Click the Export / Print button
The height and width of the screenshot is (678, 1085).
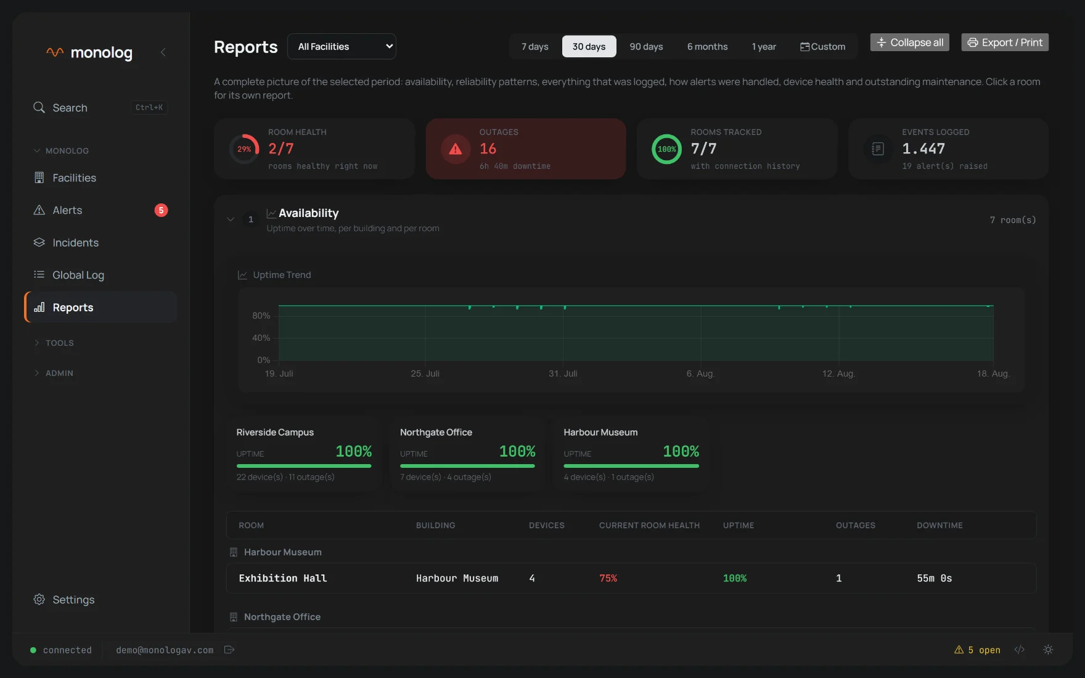coord(1005,43)
